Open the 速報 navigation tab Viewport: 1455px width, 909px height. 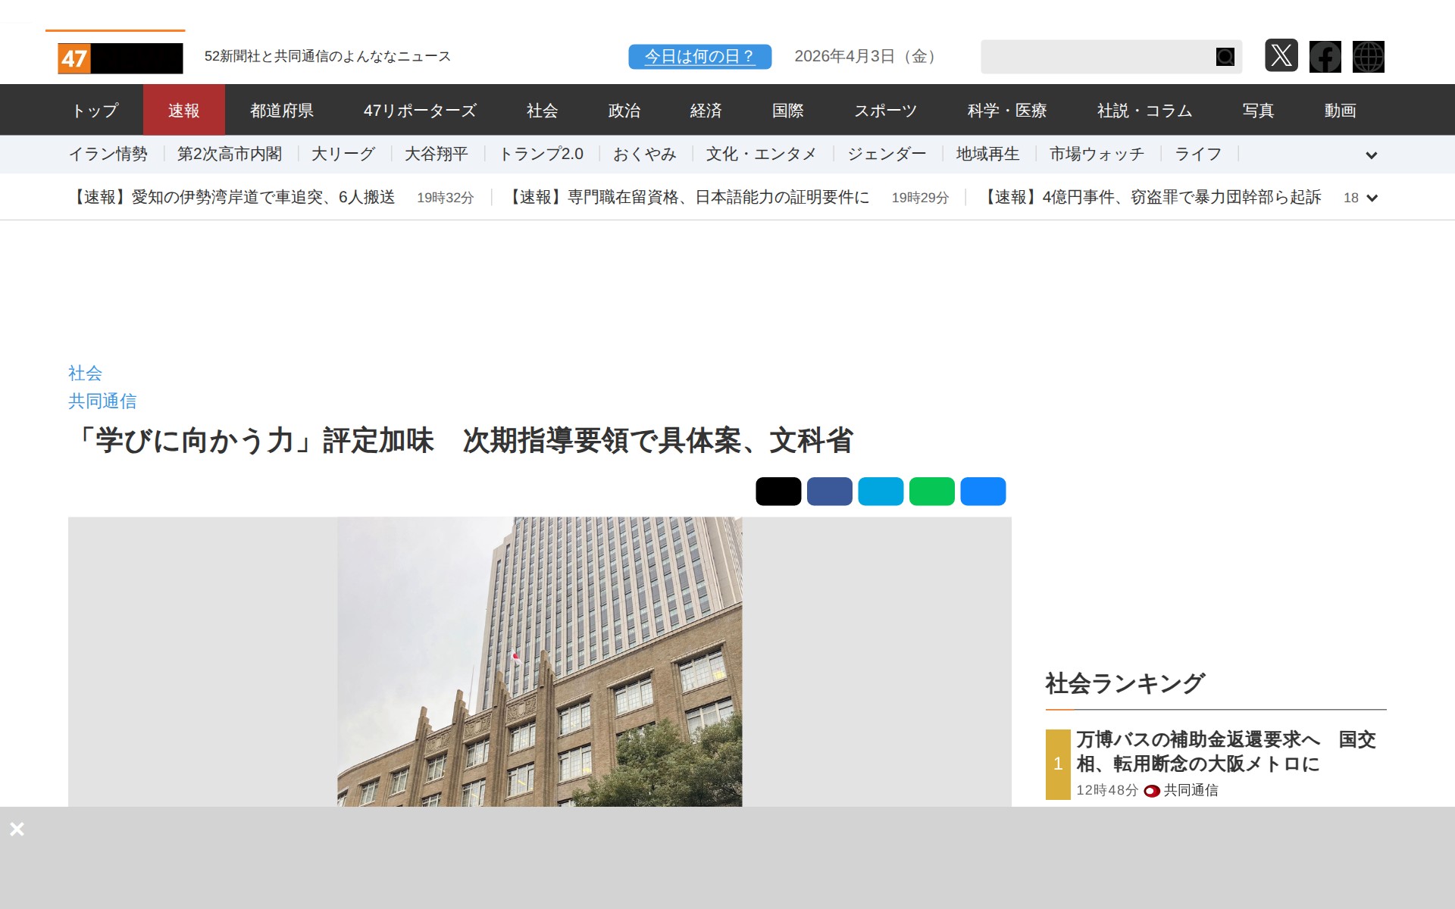(x=183, y=111)
